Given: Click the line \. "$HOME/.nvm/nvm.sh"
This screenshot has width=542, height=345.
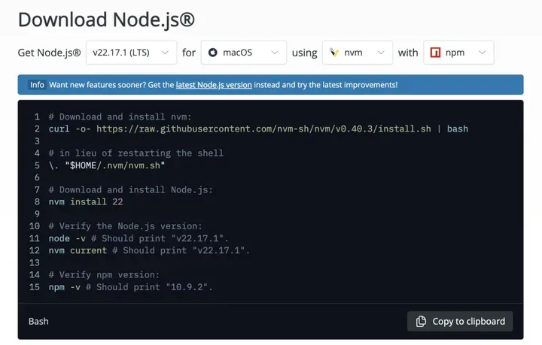Looking at the screenshot, I should coord(107,165).
